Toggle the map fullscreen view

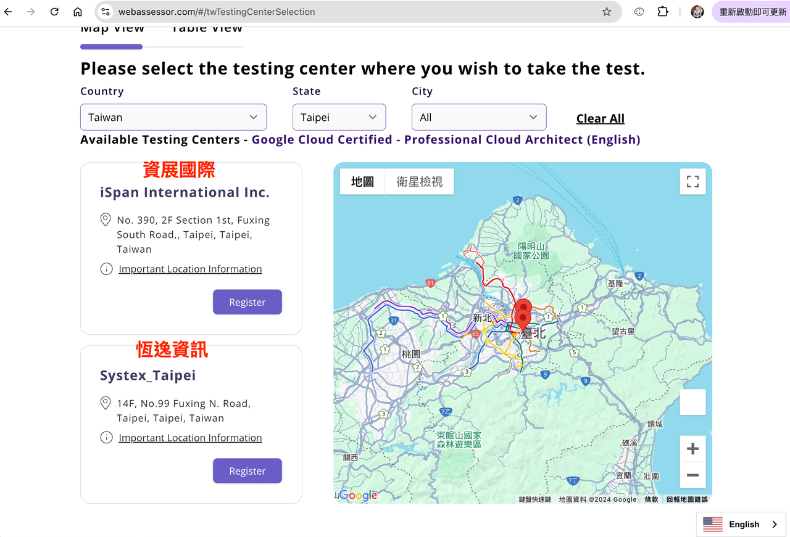pyautogui.click(x=692, y=181)
